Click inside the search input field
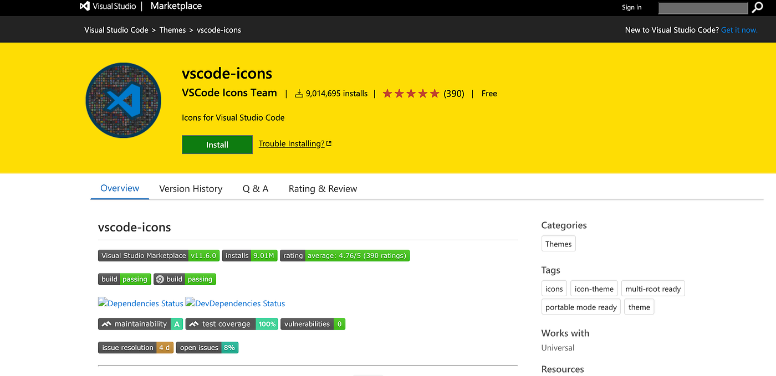 pyautogui.click(x=703, y=8)
